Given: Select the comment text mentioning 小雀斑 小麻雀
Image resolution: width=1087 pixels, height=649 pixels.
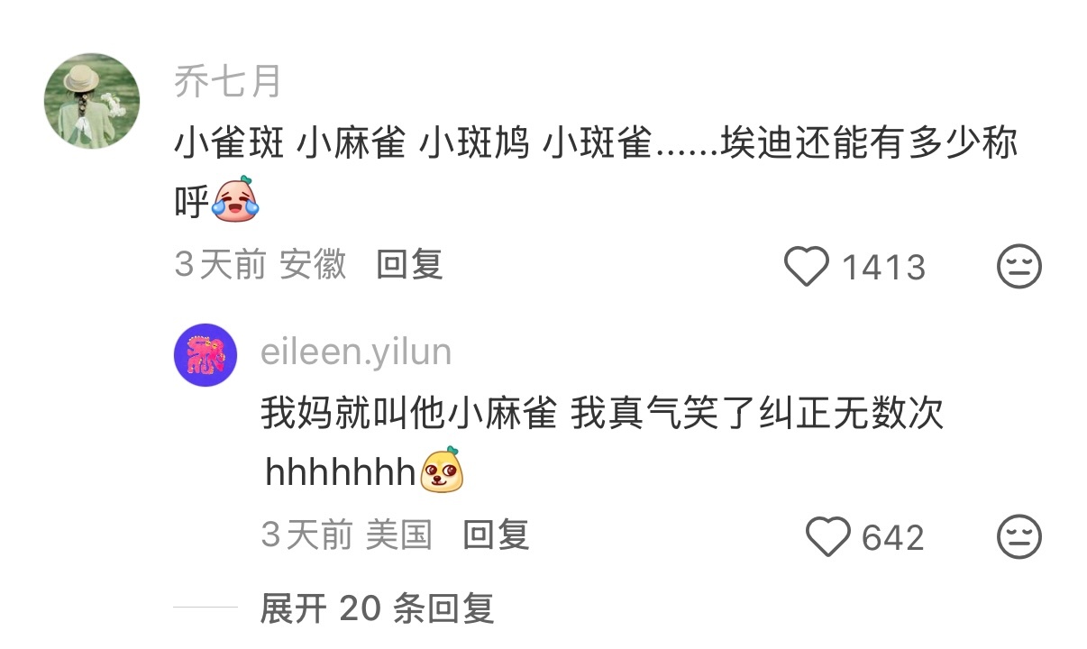Looking at the screenshot, I should [596, 172].
